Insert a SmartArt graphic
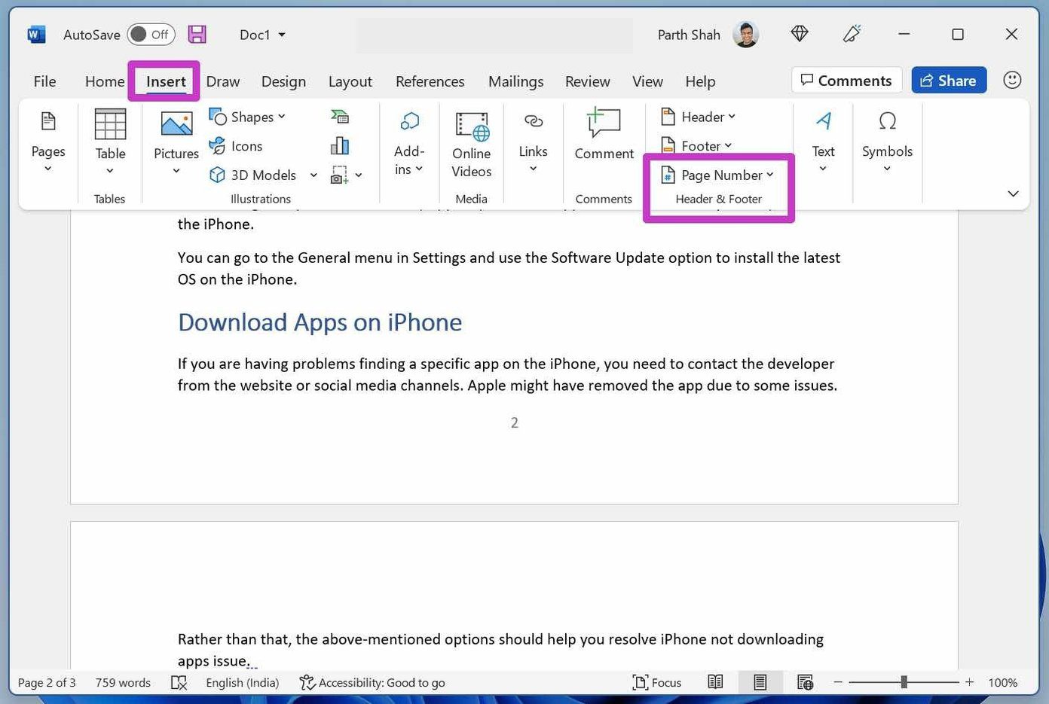 click(x=340, y=117)
